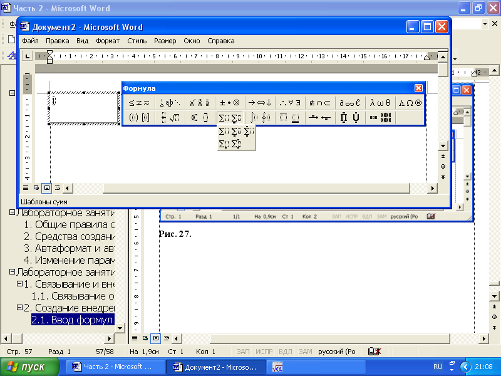
Task: Switch Документ2 to outline view
Action: tap(58, 188)
